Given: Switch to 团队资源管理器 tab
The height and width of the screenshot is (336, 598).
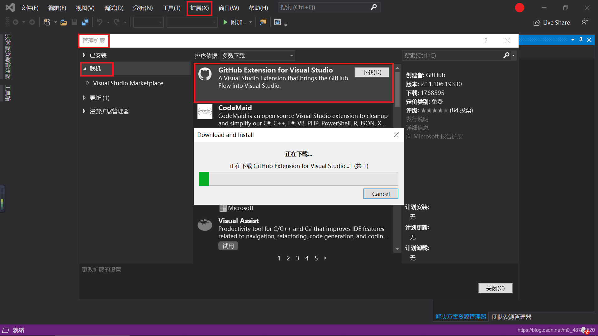Looking at the screenshot, I should [x=512, y=317].
